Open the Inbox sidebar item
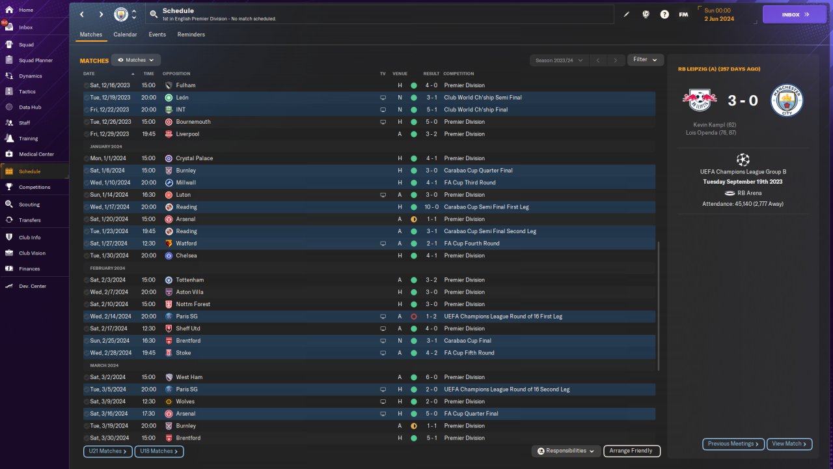 (26, 27)
